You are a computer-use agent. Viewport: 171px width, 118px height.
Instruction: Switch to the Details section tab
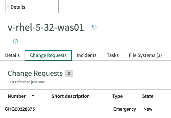pyautogui.click(x=12, y=55)
